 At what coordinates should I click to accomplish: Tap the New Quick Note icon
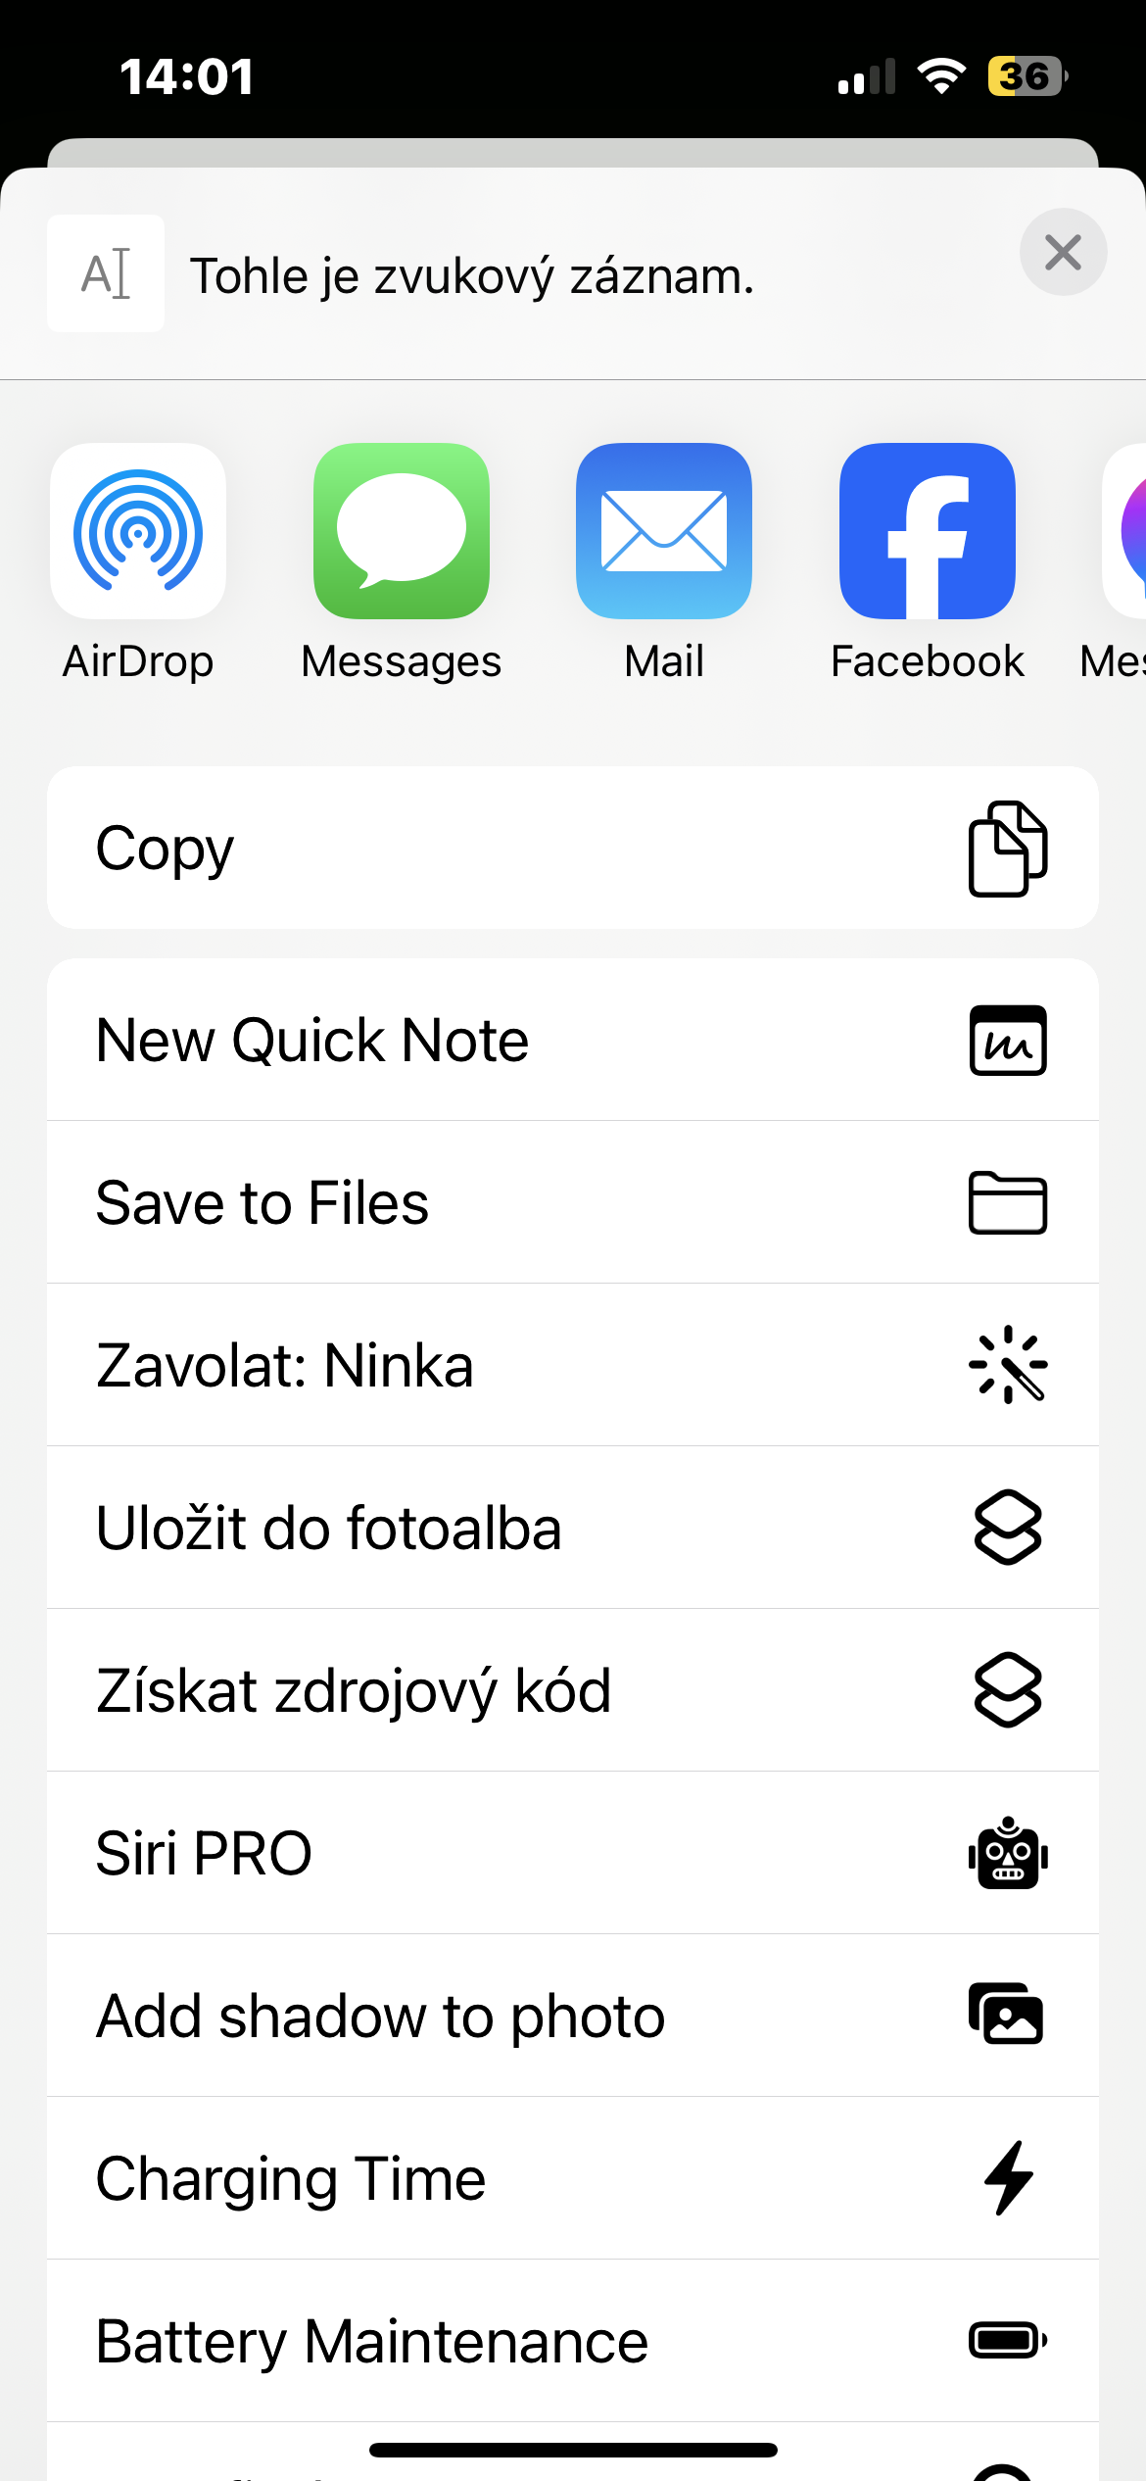pyautogui.click(x=1008, y=1041)
